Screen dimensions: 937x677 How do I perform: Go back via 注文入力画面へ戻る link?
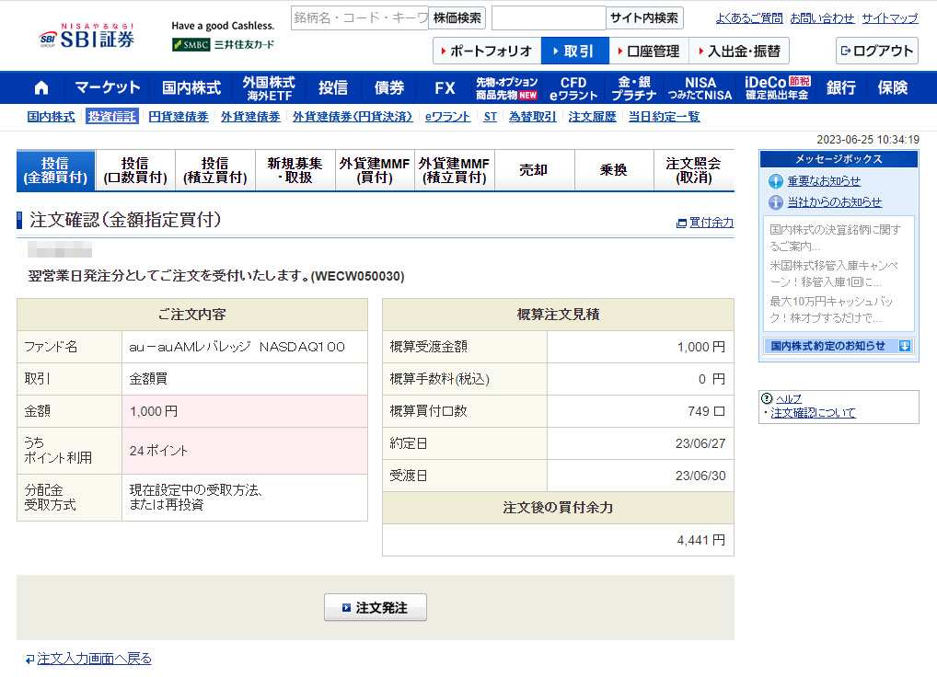(94, 659)
